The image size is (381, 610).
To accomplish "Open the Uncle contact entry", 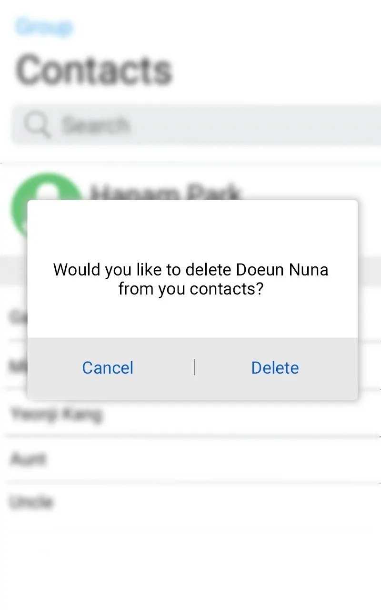I will coord(31,502).
